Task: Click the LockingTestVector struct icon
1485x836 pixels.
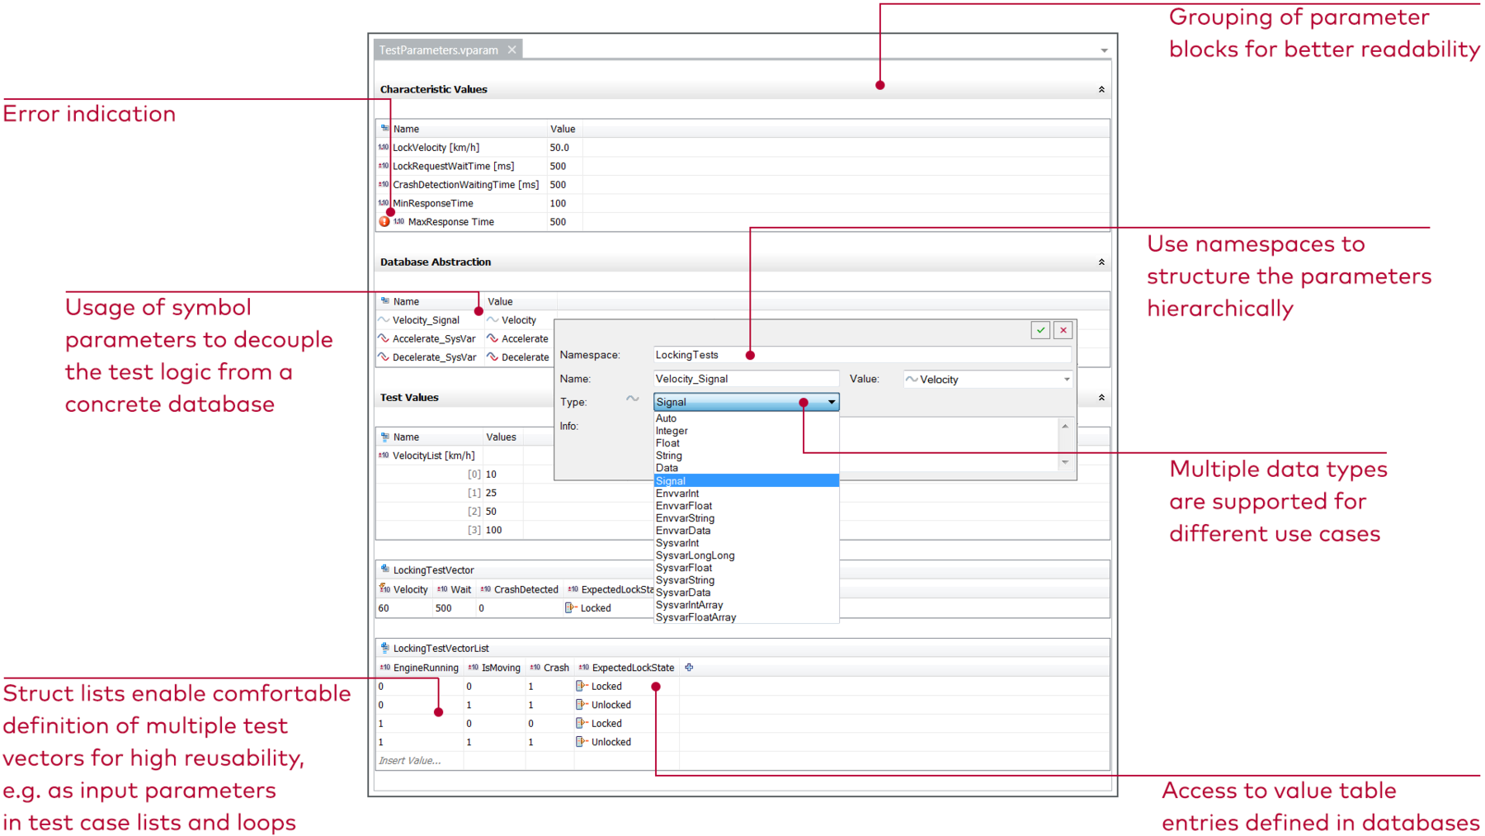Action: click(384, 569)
